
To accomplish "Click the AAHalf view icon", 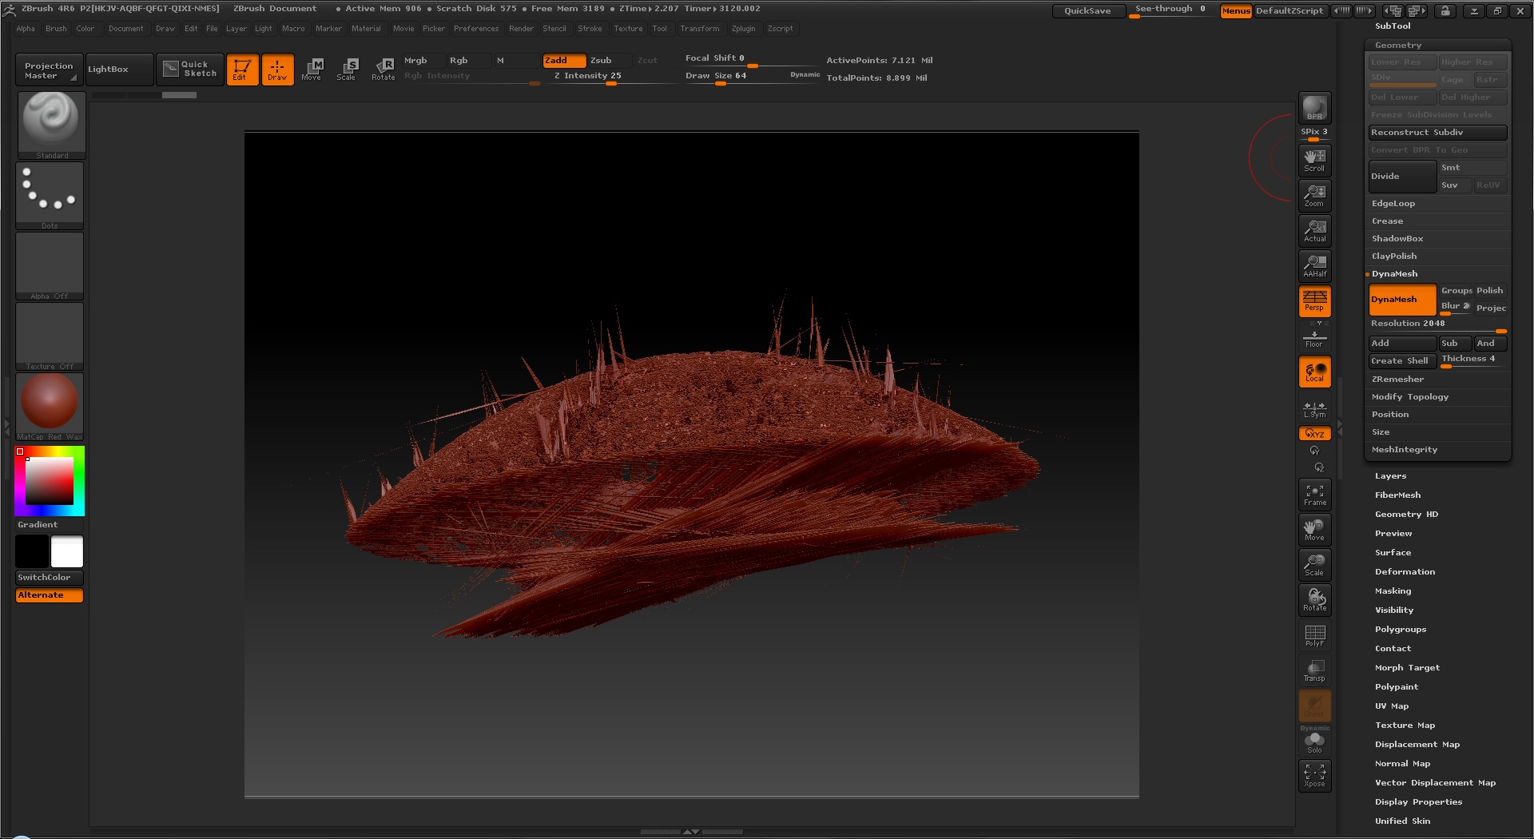I will coord(1314,265).
